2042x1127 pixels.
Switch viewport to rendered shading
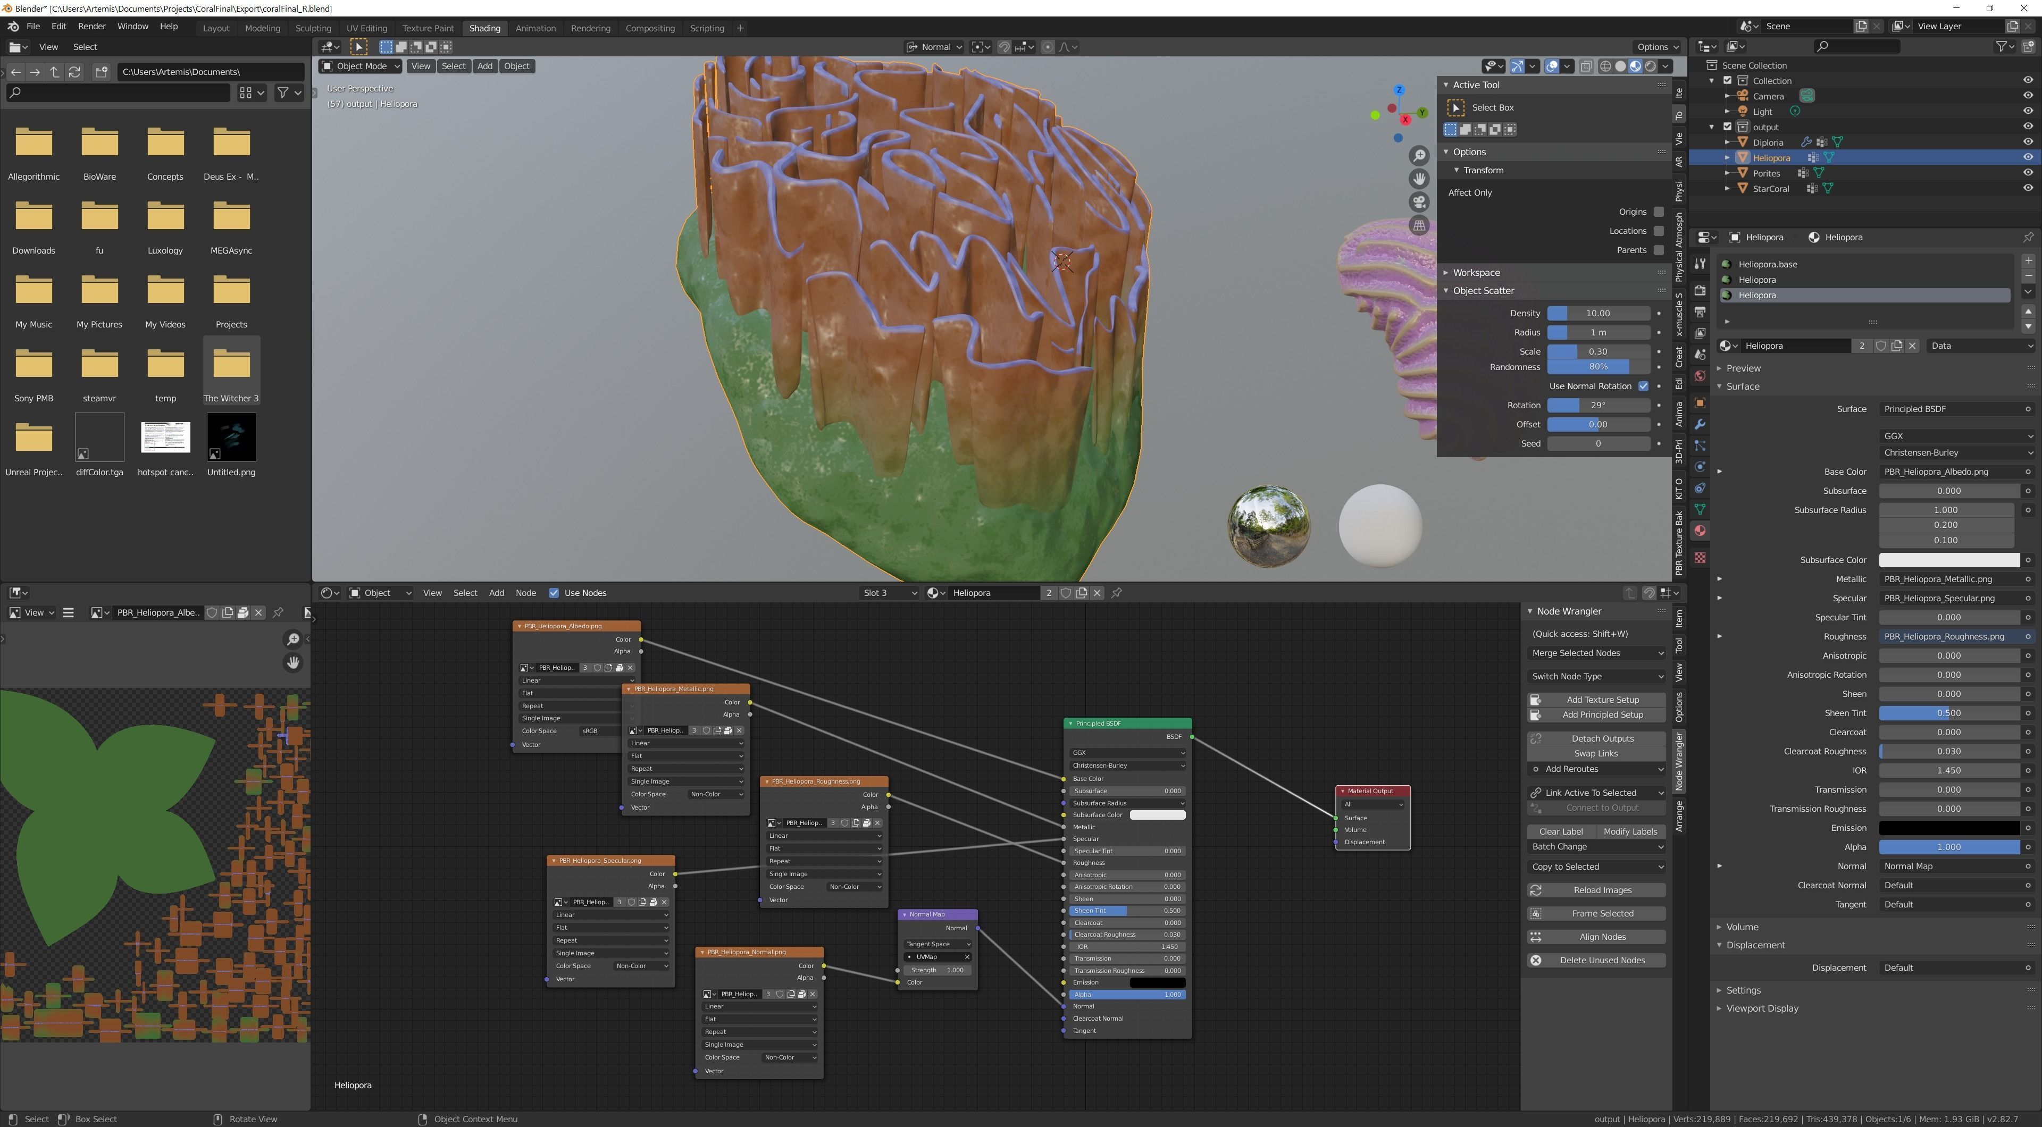1651,66
